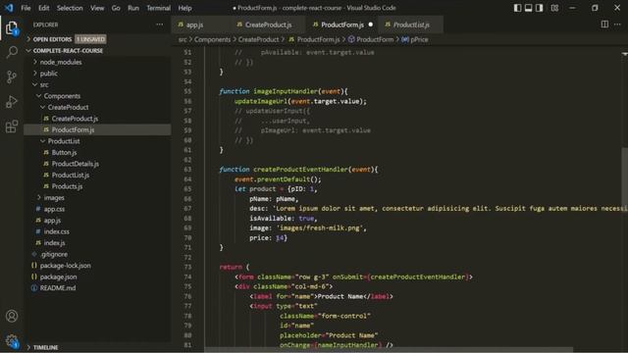Open the Edit menu
This screenshot has height=353, width=628.
tap(43, 8)
